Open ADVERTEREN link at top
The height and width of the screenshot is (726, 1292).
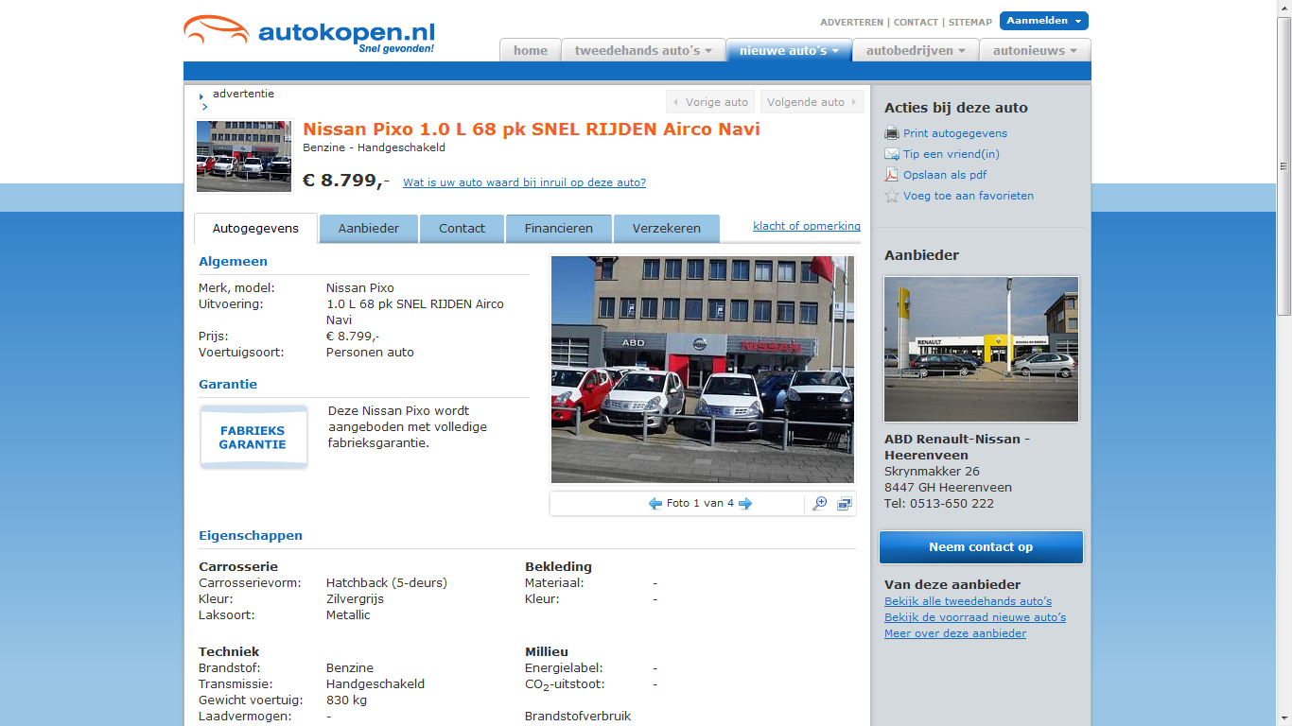(x=851, y=22)
